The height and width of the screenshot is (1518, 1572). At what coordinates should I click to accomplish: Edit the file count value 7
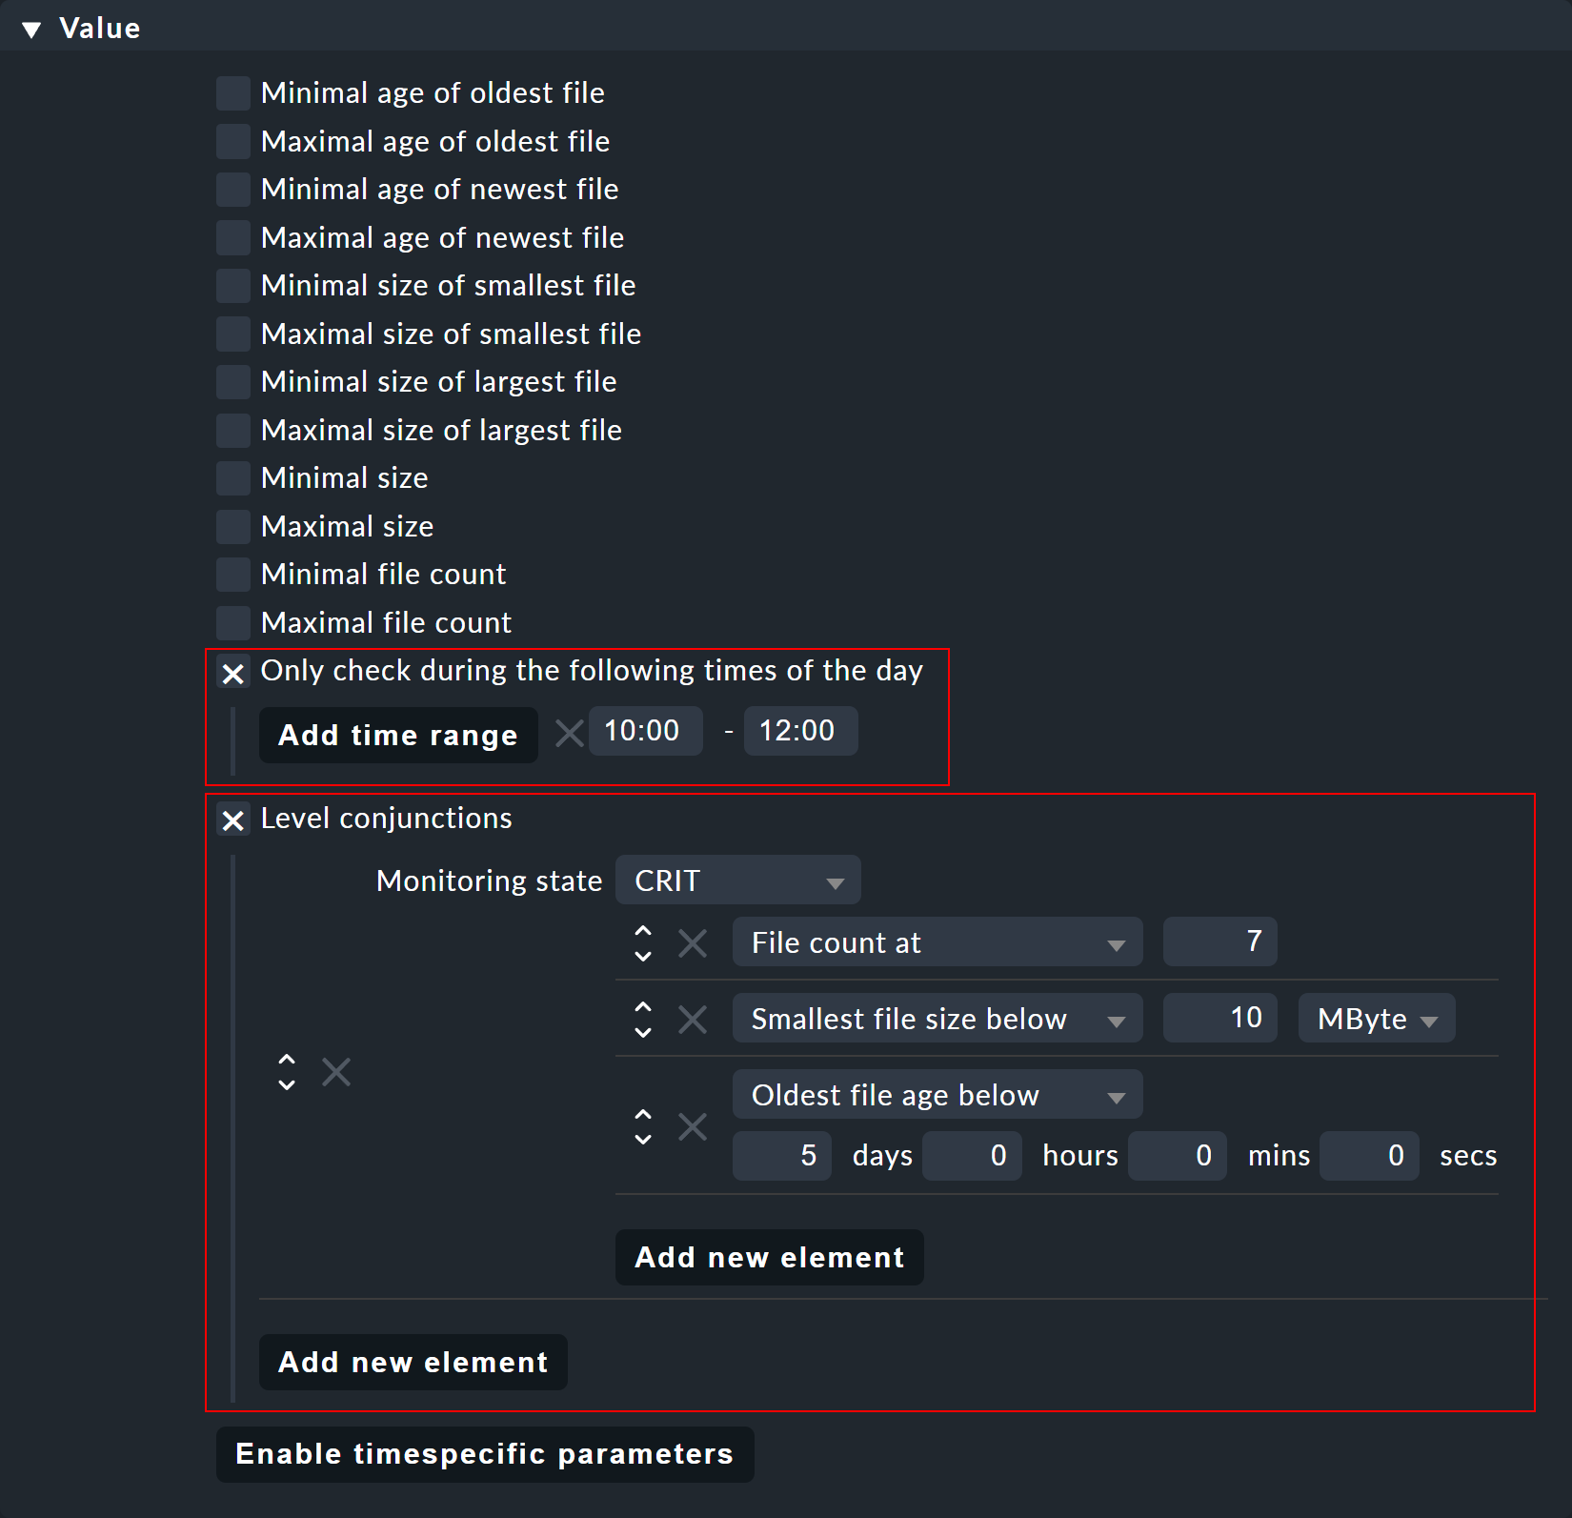(1219, 941)
